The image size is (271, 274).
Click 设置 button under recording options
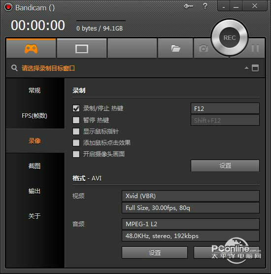point(225,166)
